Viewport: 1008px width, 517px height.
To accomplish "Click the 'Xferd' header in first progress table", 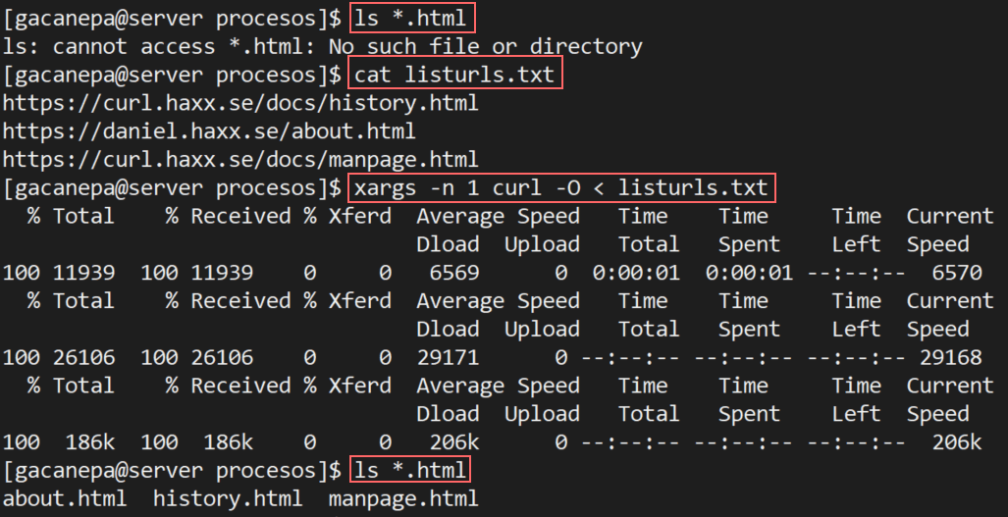I will click(359, 216).
